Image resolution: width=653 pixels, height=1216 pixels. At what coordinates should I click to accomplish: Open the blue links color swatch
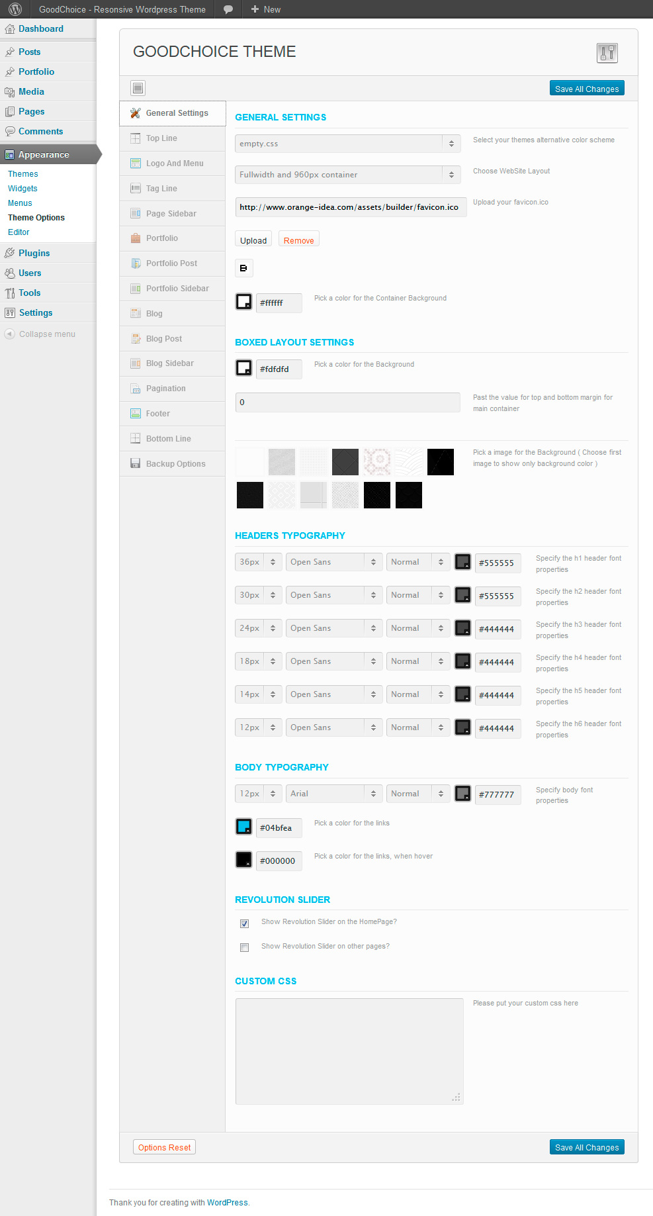244,827
